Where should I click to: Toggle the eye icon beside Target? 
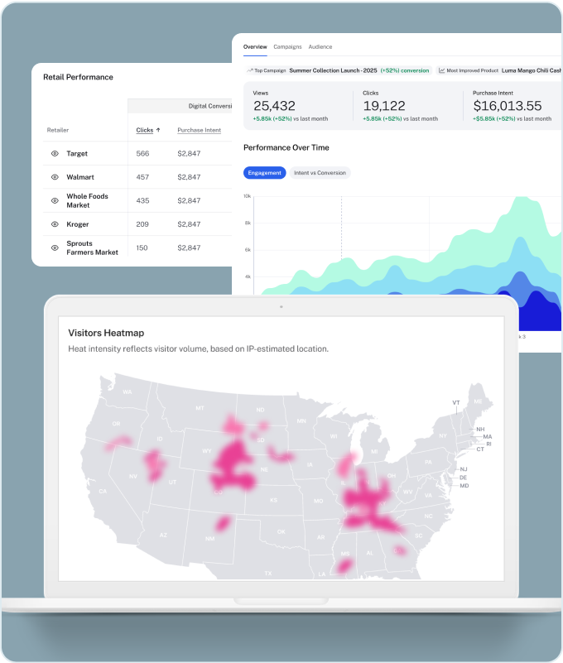pos(55,154)
